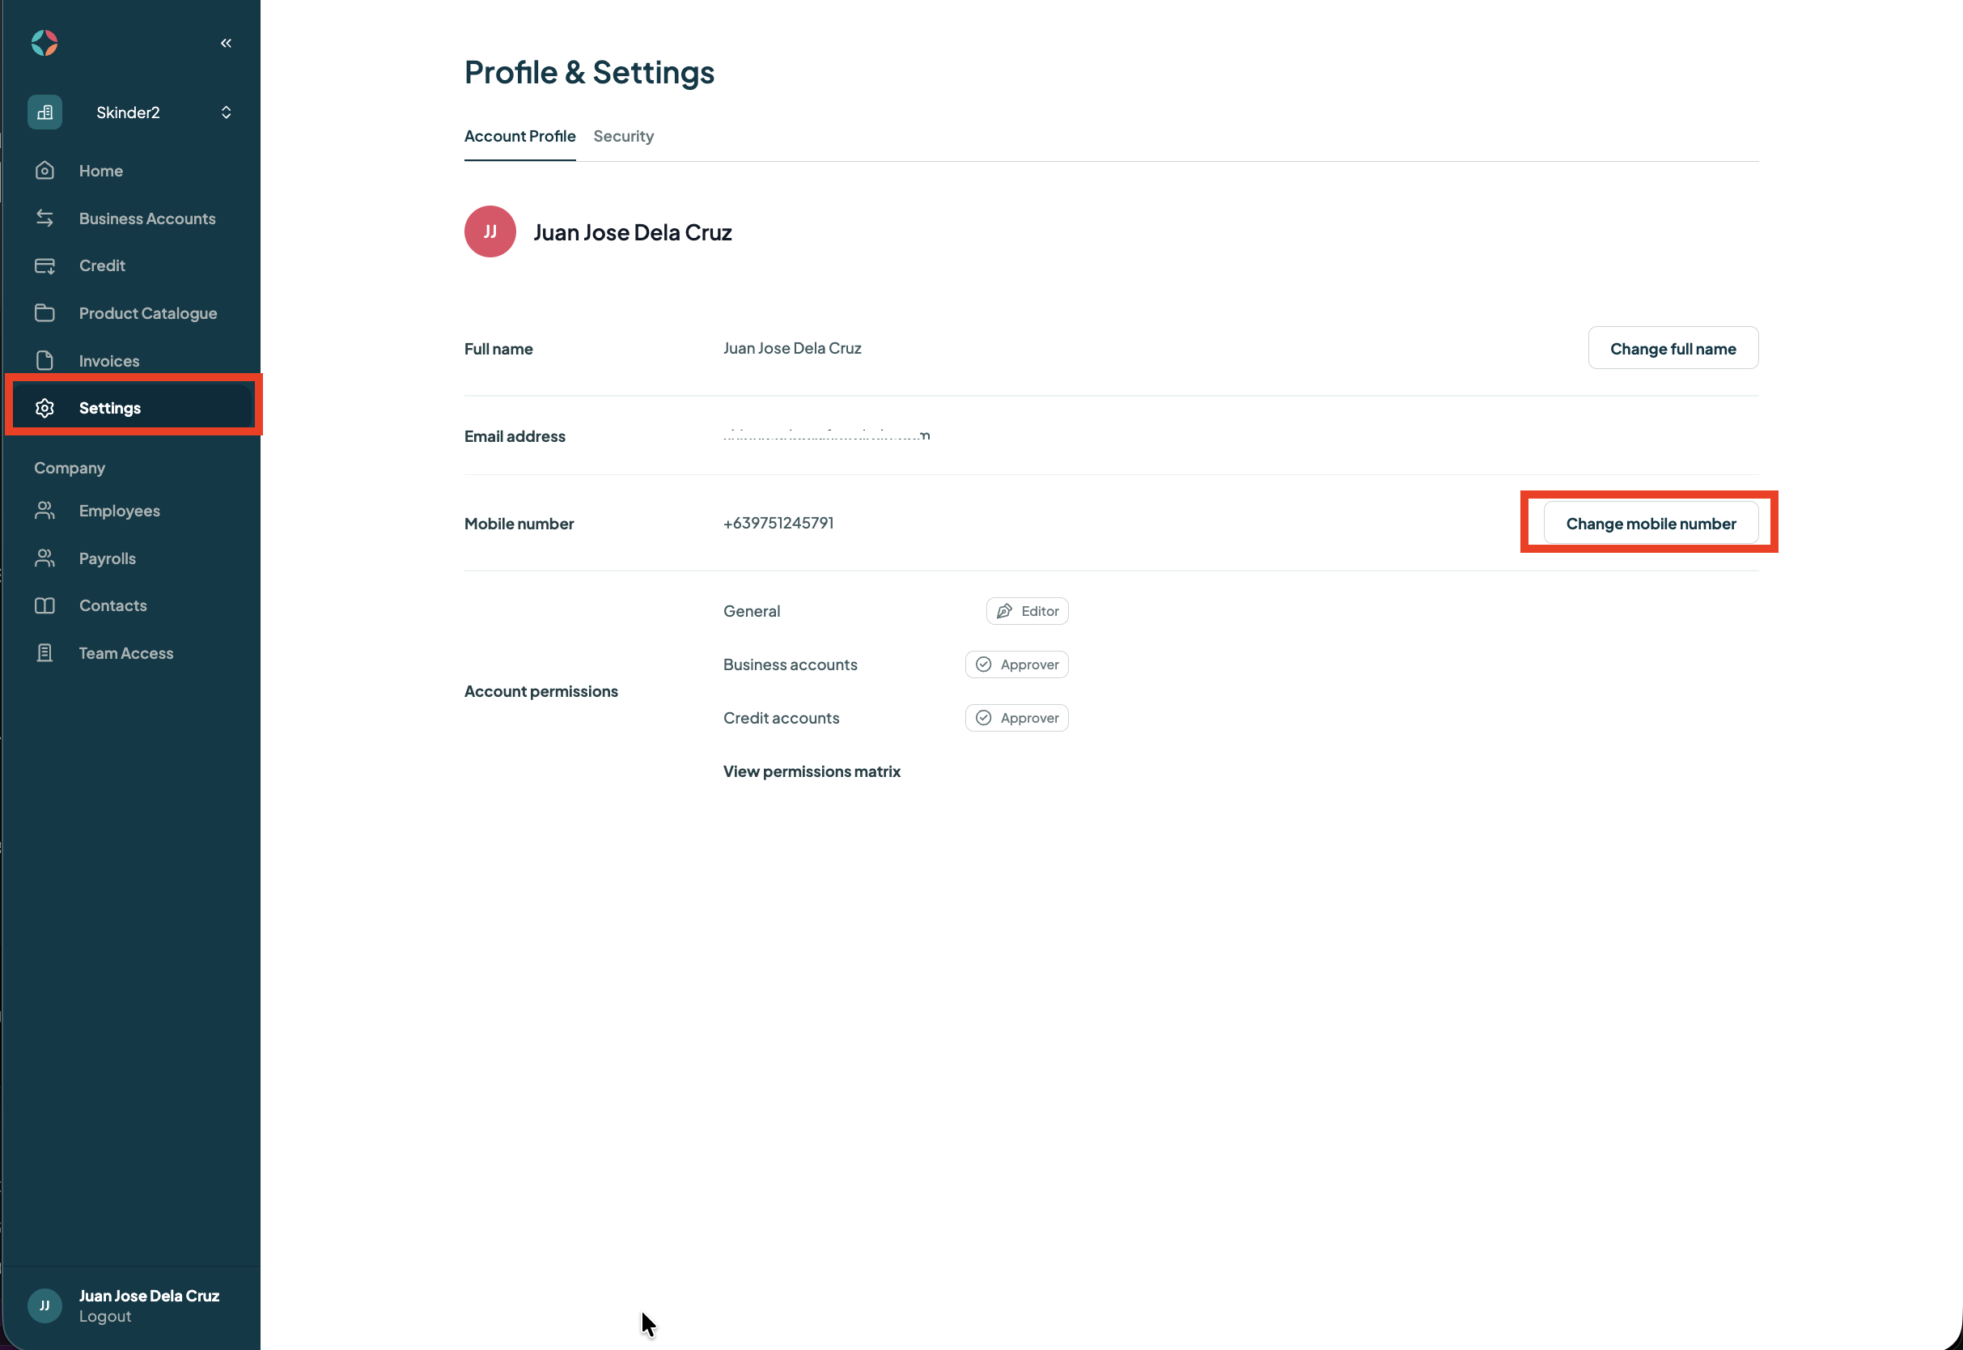Navigate to Invoices

coord(132,360)
